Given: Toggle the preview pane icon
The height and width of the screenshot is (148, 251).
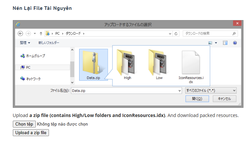Looking at the screenshot, I should [x=225, y=43].
